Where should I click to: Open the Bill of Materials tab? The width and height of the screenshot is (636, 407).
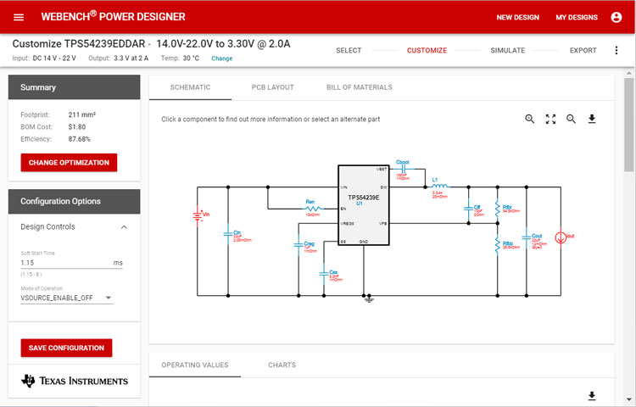359,87
